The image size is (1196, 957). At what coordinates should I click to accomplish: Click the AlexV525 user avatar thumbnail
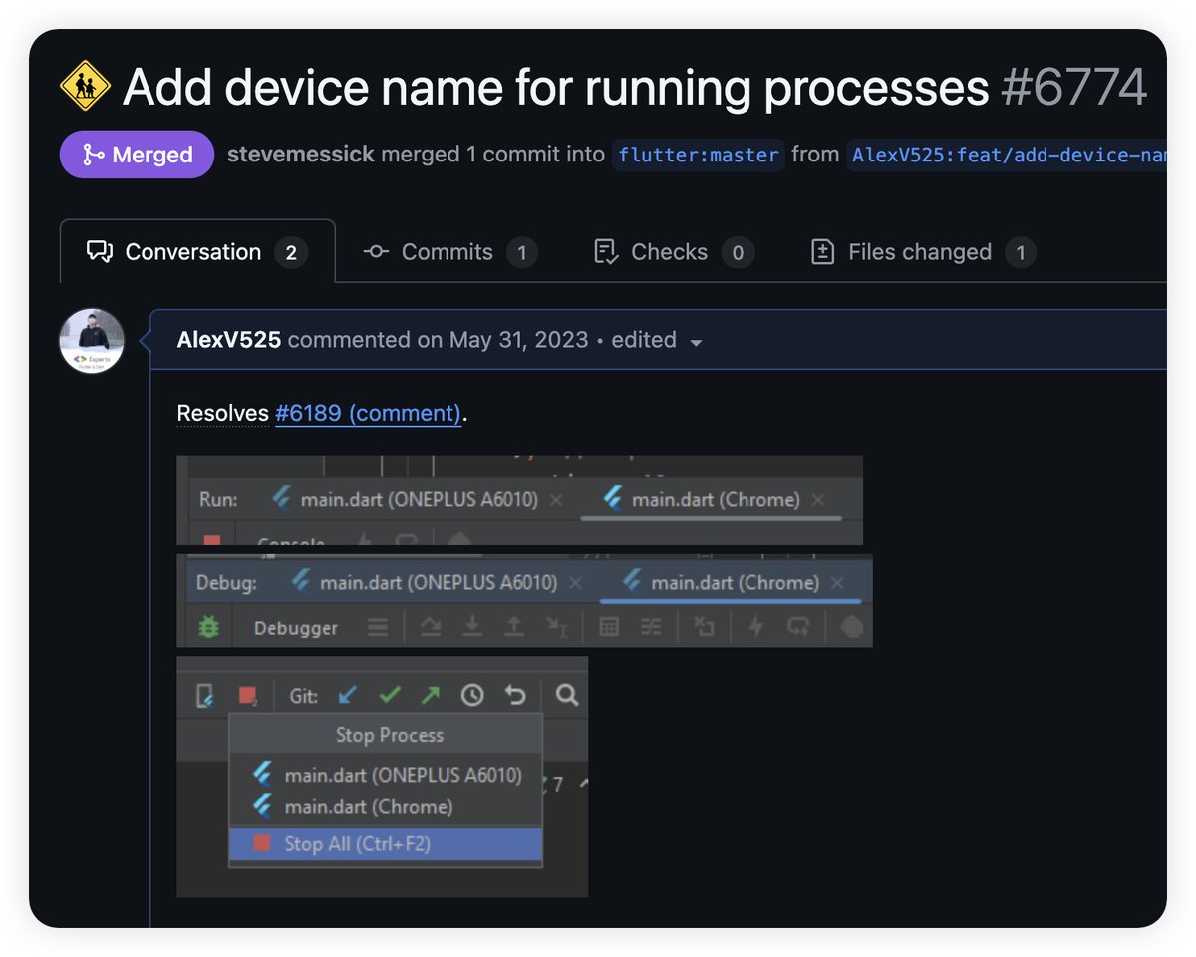[92, 341]
